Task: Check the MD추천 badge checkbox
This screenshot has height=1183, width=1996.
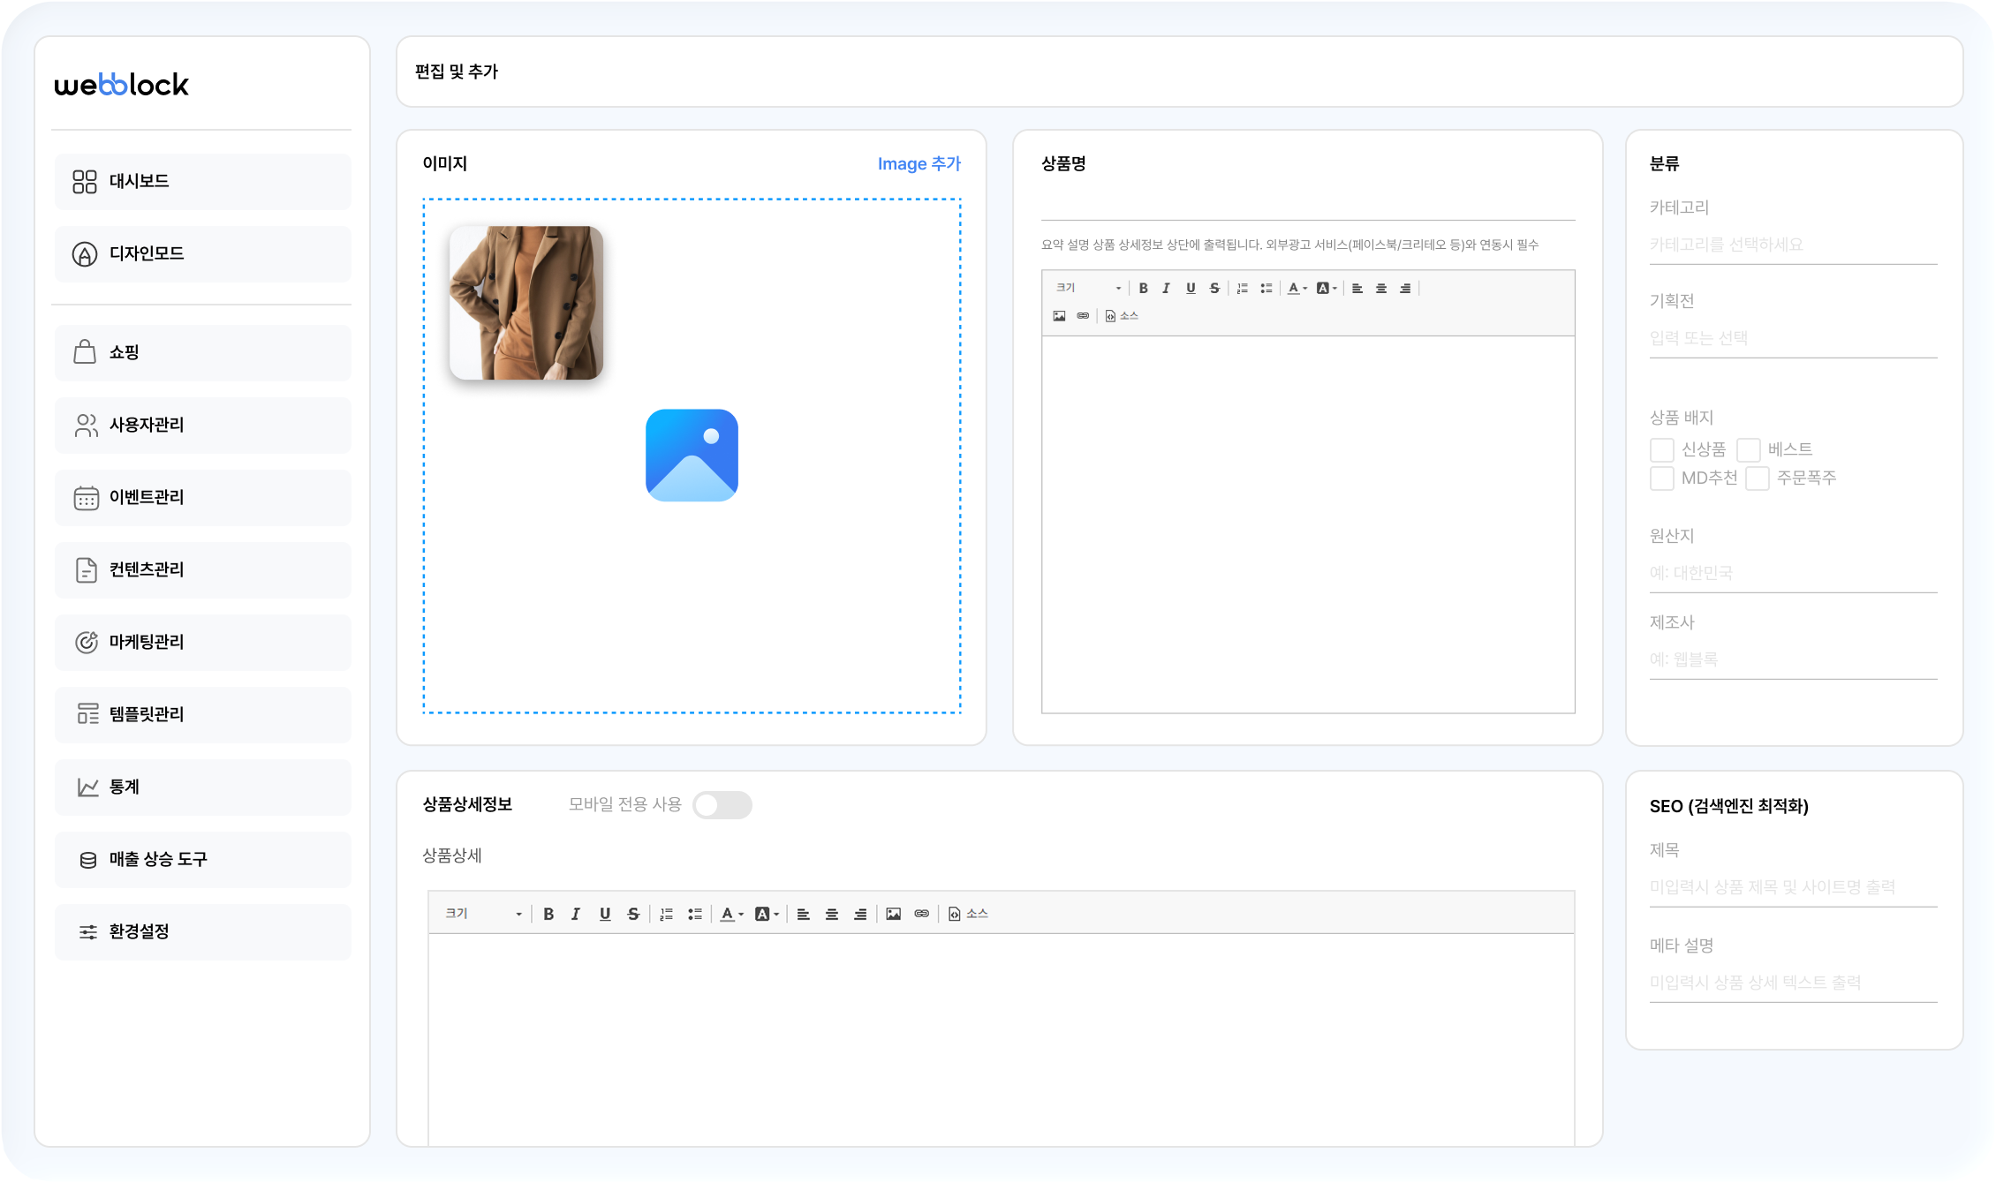Action: [x=1662, y=478]
